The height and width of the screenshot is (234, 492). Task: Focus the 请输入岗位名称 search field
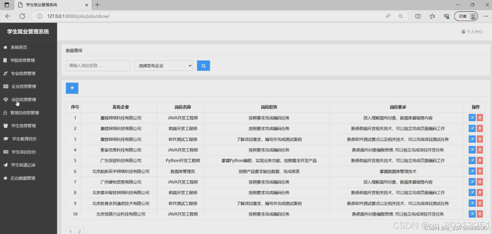[98, 66]
